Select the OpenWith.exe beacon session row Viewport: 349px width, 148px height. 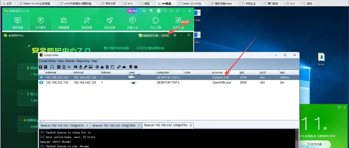point(169,82)
